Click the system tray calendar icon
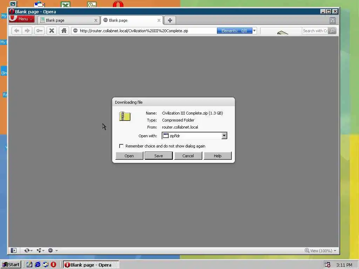Screen dimensions: 359x269 327,265
